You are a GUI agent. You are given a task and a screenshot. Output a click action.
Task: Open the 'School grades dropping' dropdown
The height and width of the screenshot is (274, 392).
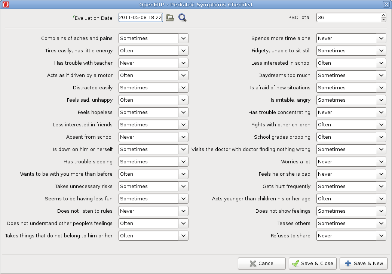(x=381, y=137)
